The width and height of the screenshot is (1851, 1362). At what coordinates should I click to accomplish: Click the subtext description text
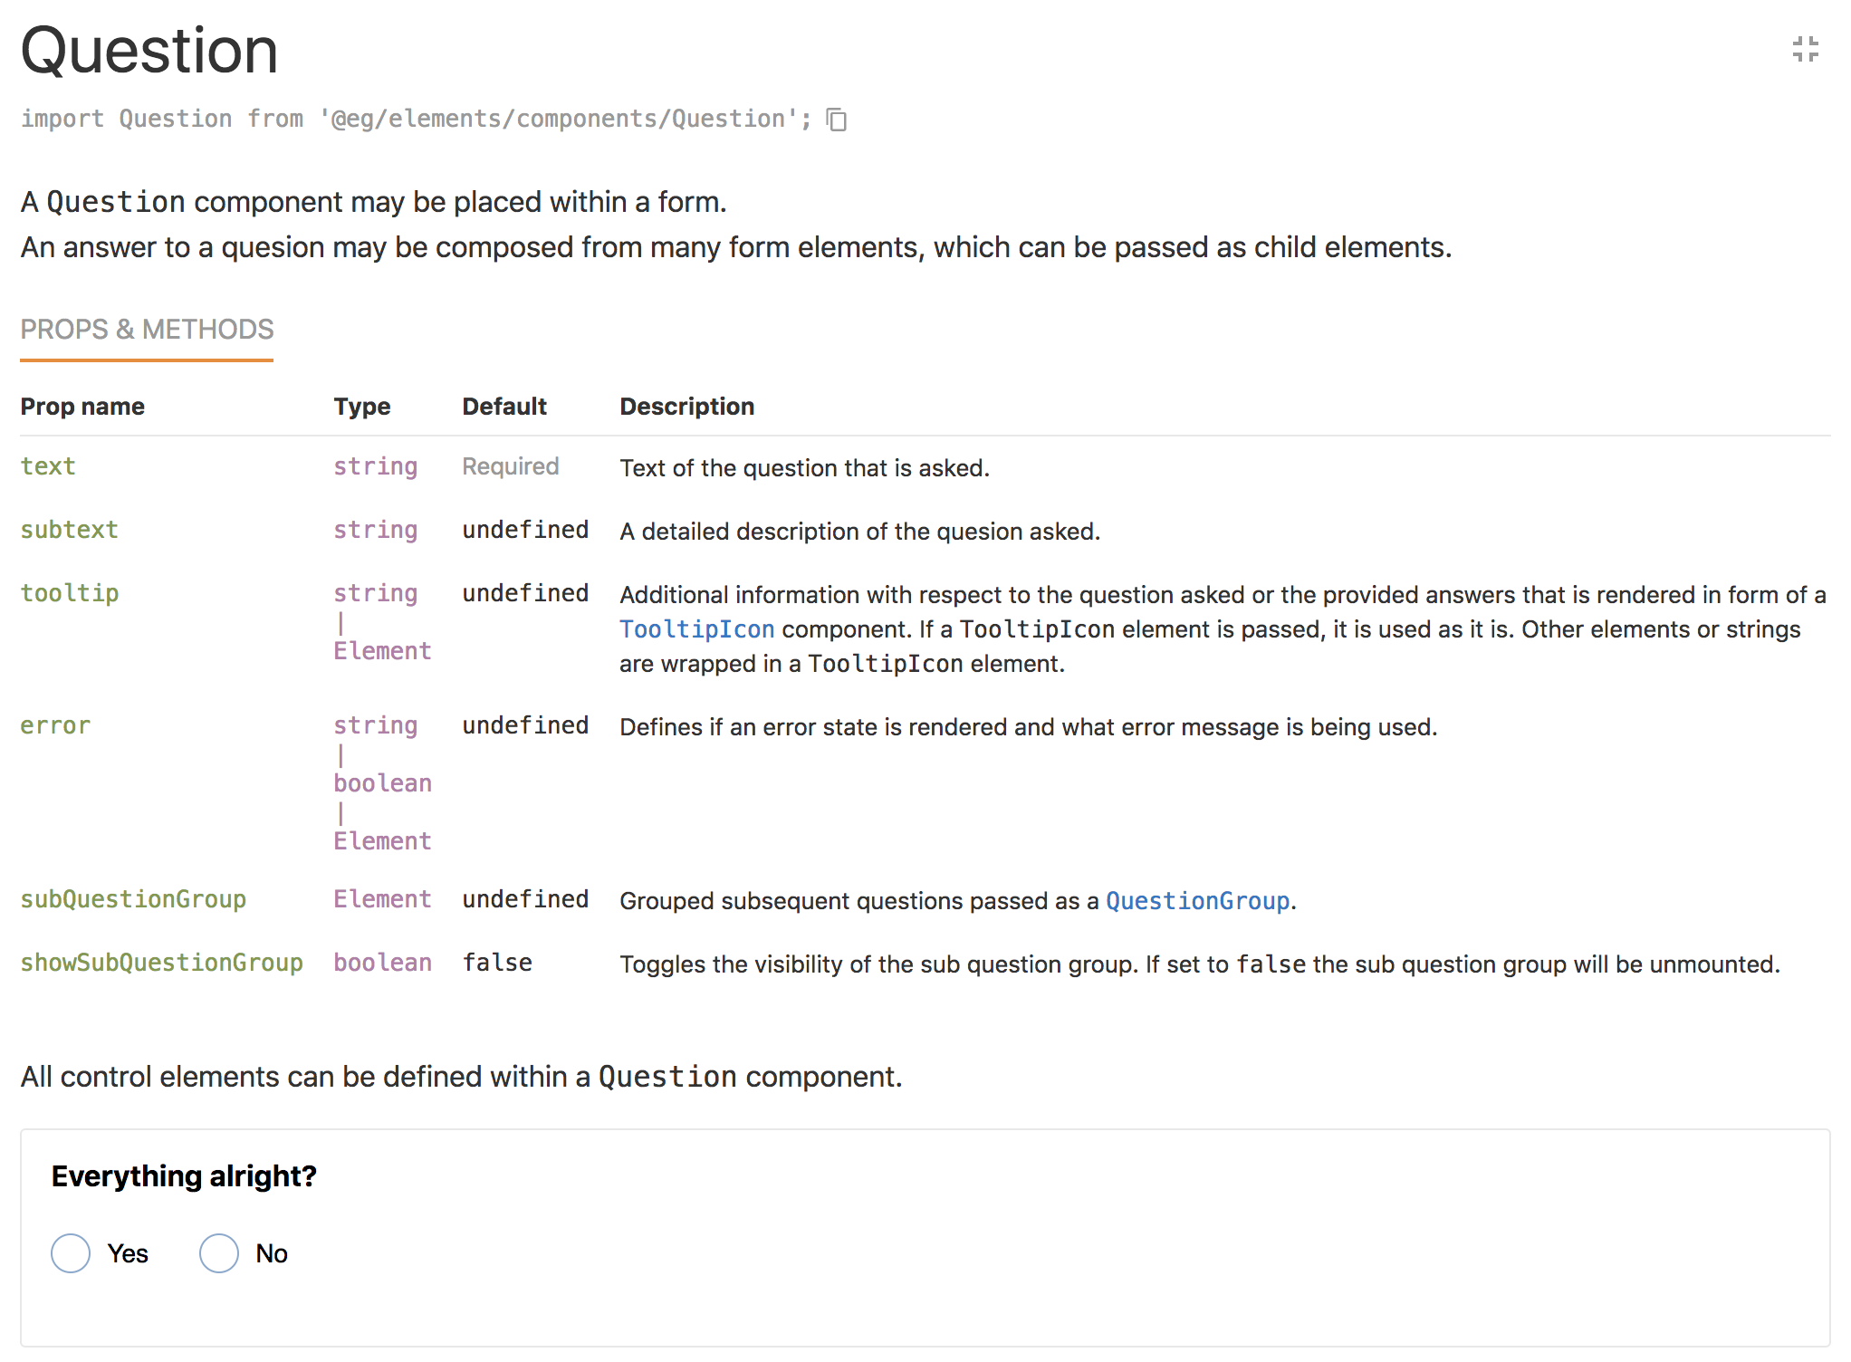[x=859, y=532]
